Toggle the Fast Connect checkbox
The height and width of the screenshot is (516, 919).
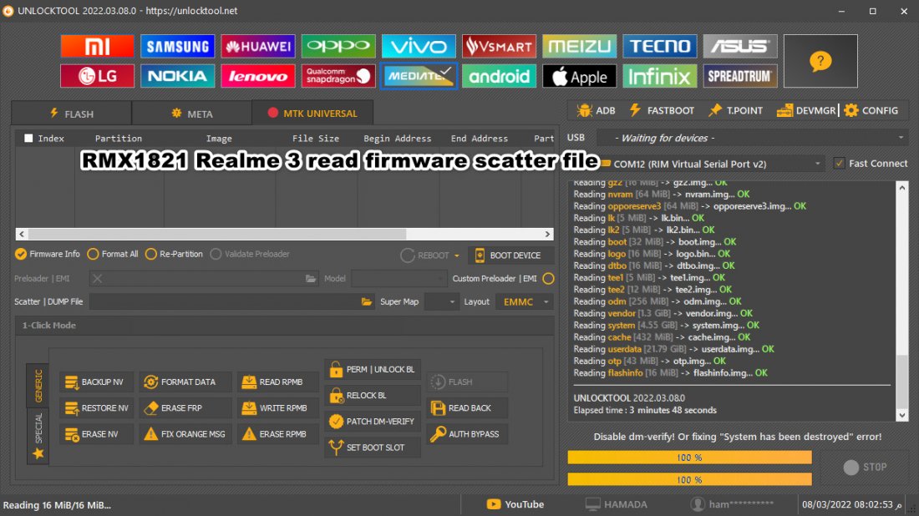840,164
